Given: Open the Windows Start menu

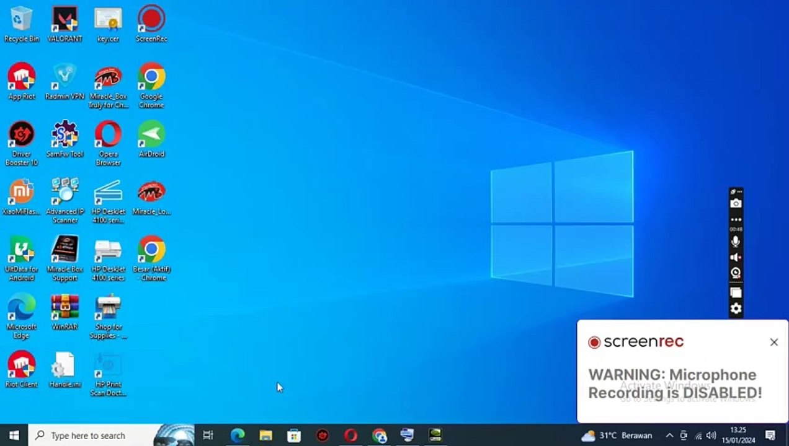Looking at the screenshot, I should pos(14,435).
